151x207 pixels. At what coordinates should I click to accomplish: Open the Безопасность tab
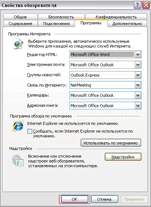pyautogui.click(x=61, y=17)
